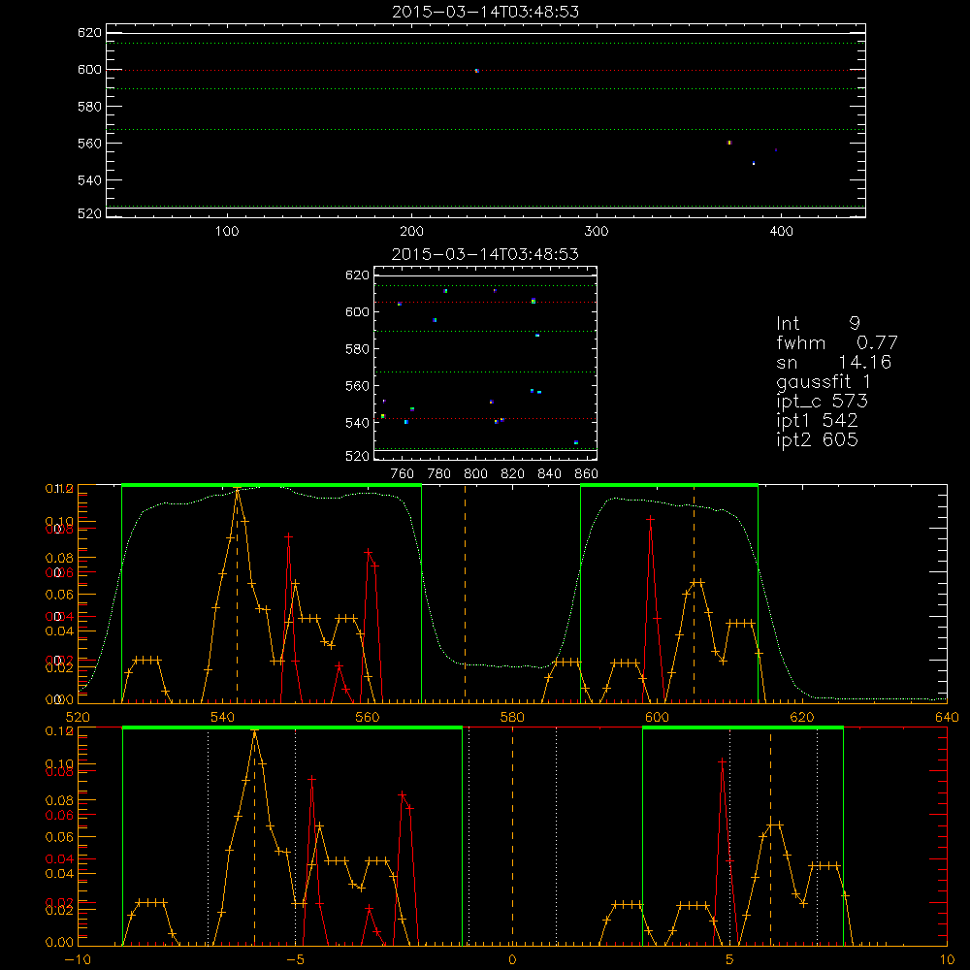Click dashed orange line at 0 in bottom plot
This screenshot has width=970, height=970.
coord(512,836)
